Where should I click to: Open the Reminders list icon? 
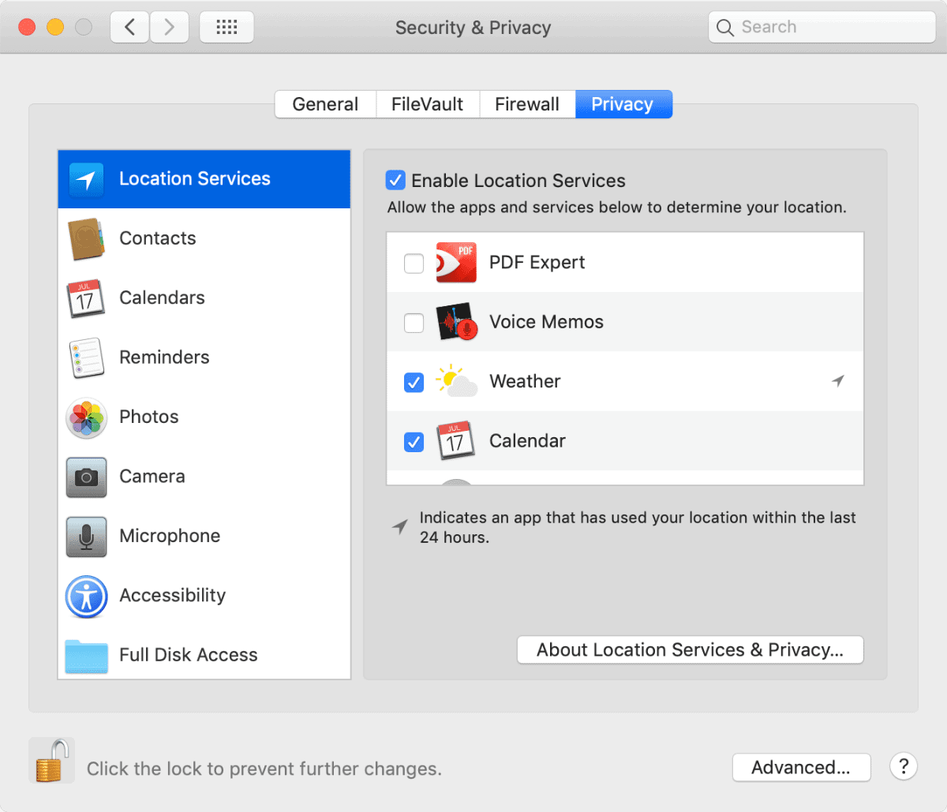(x=86, y=357)
